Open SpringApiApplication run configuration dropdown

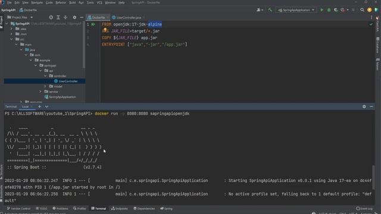[296, 10]
